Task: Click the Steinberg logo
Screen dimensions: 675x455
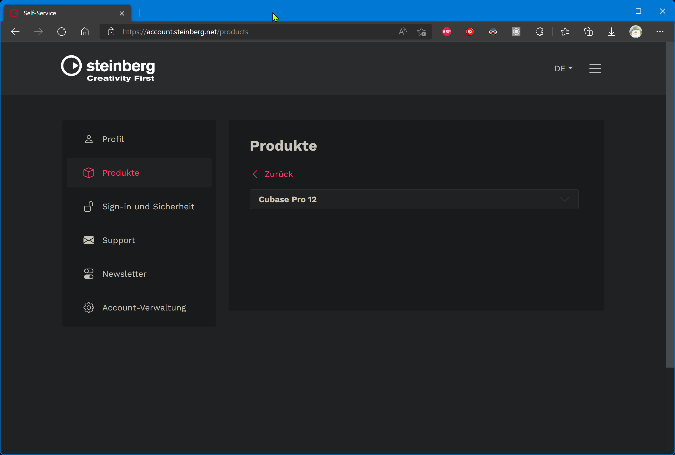Action: click(x=108, y=68)
